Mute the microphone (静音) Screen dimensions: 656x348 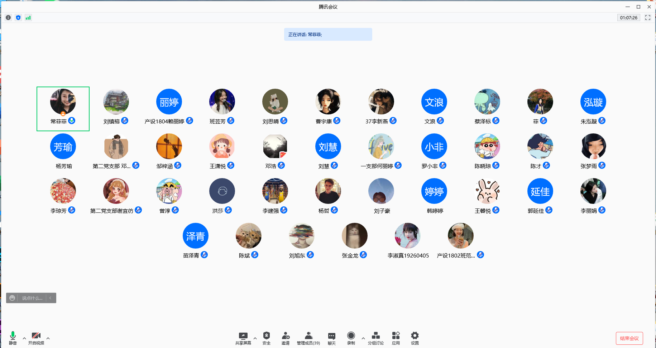point(13,338)
